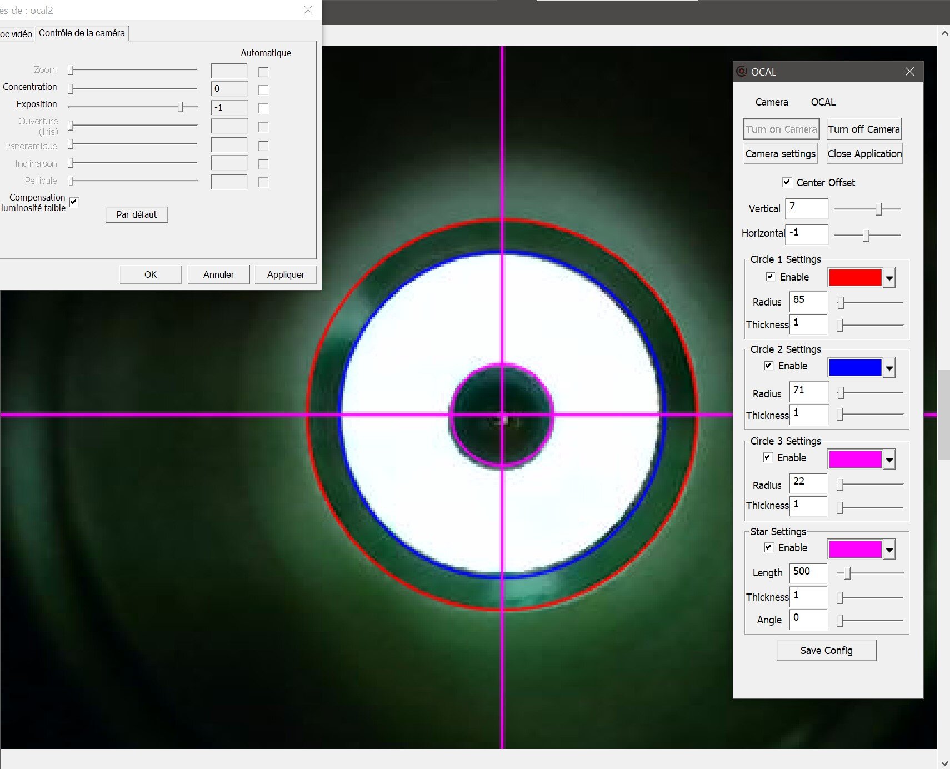950x769 pixels.
Task: Switch to Contrôle de la caméra tab
Action: tap(82, 33)
